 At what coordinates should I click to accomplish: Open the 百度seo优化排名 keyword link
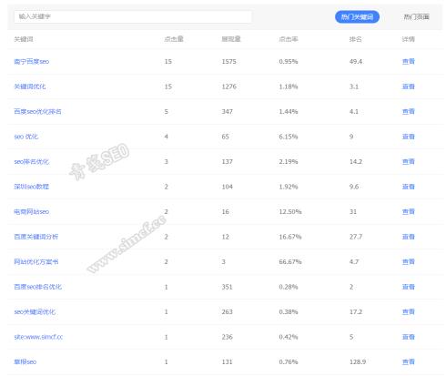[37, 112]
